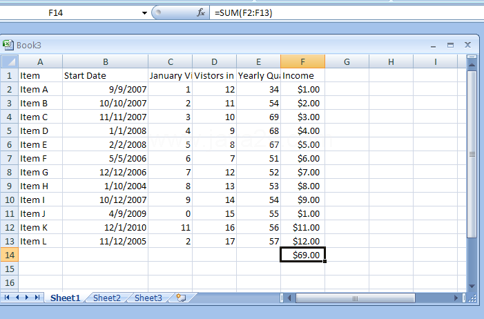Select highlighted column F header
The width and height of the screenshot is (484, 319).
click(303, 61)
